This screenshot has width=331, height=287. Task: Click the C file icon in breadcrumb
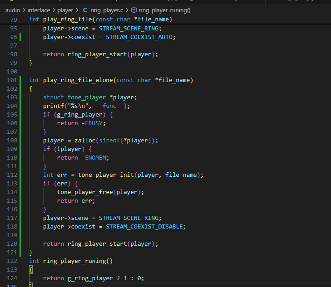tap(85, 10)
